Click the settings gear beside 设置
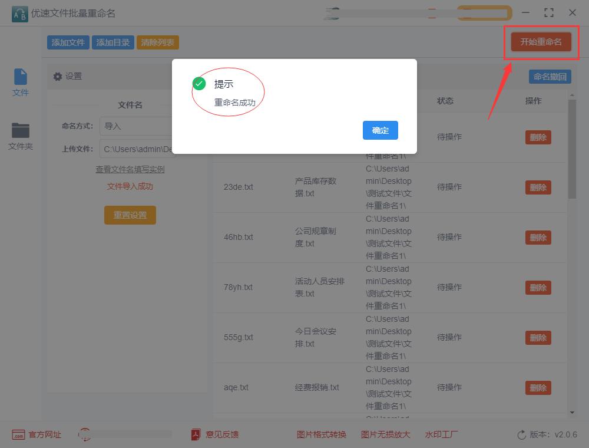Image resolution: width=589 pixels, height=448 pixels. click(58, 75)
